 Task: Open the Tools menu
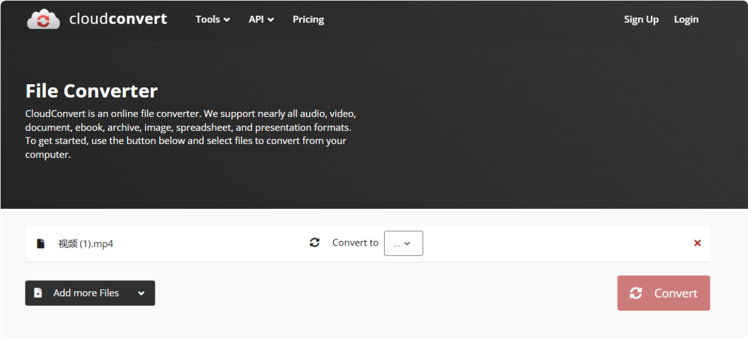tap(213, 19)
